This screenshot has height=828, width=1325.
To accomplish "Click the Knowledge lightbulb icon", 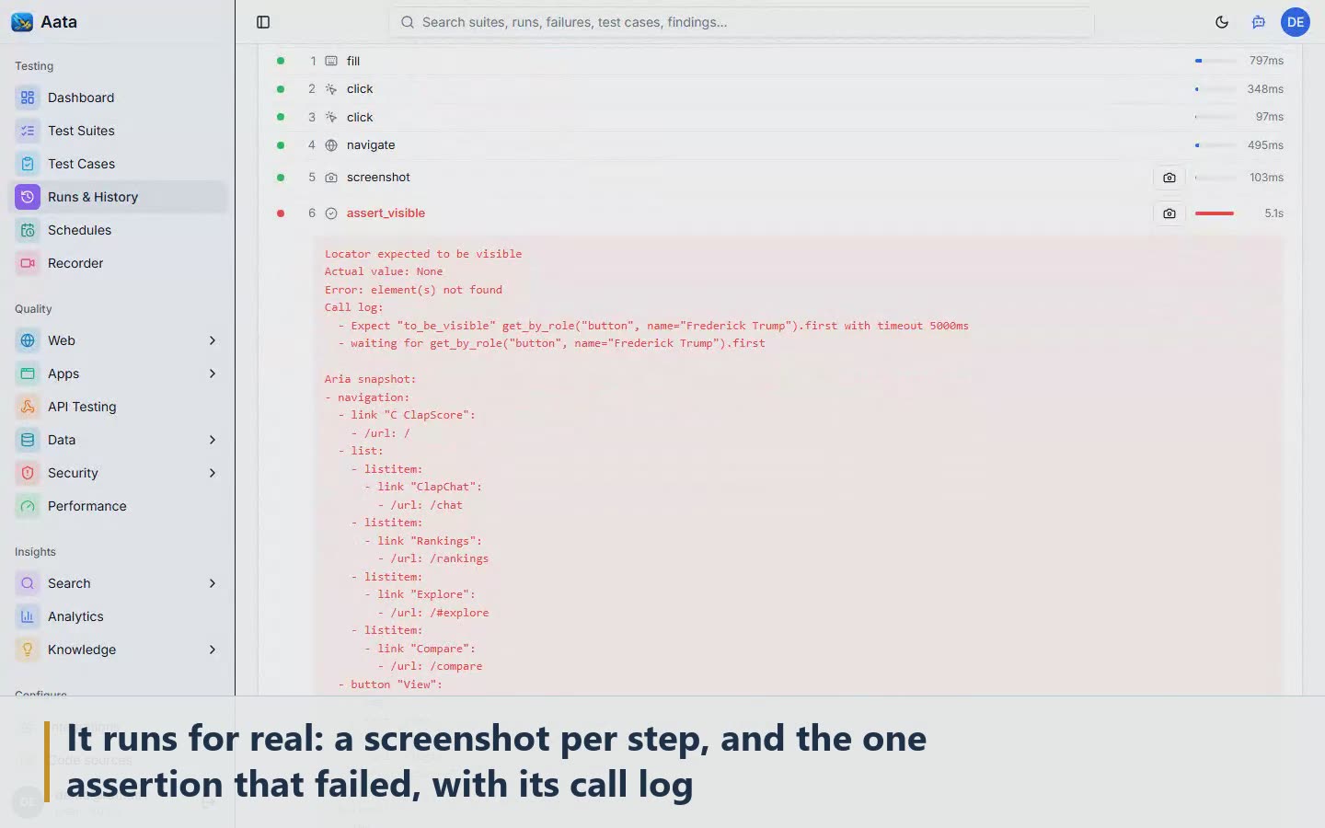I will pyautogui.click(x=28, y=650).
